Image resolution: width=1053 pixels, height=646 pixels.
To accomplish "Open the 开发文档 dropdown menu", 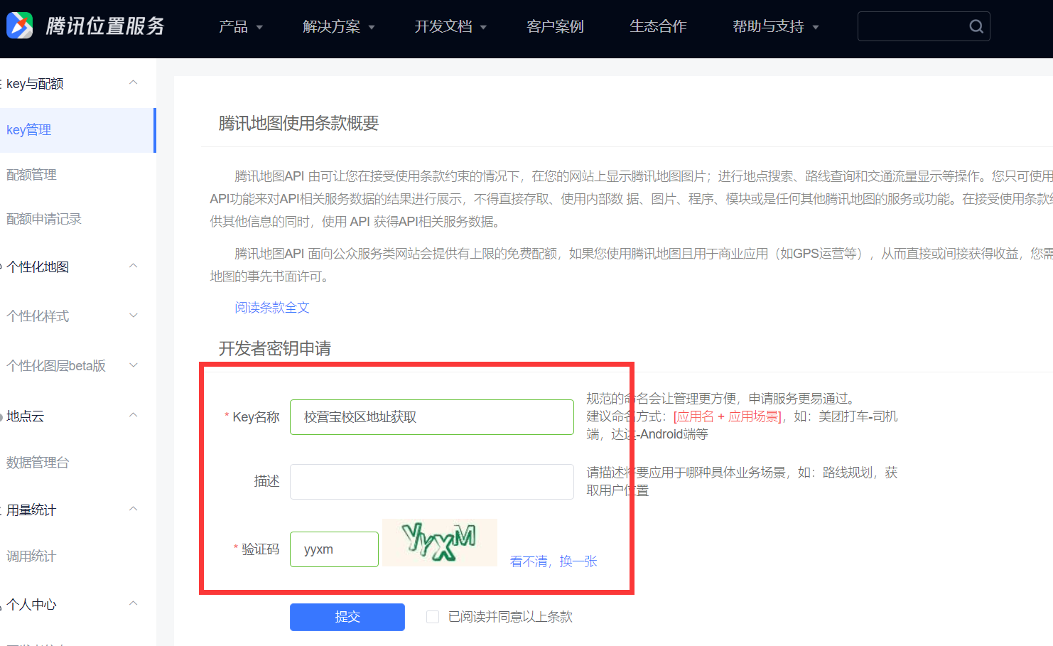I will (x=450, y=26).
